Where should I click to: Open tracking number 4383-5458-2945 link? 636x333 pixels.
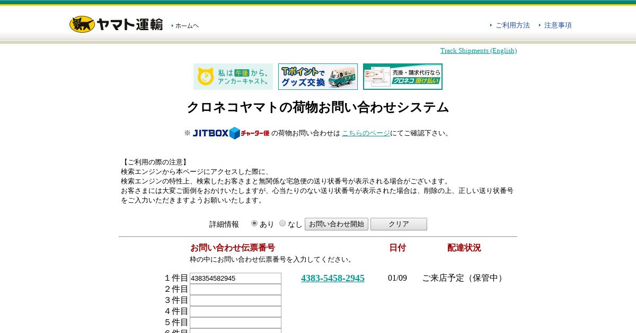[x=333, y=278]
